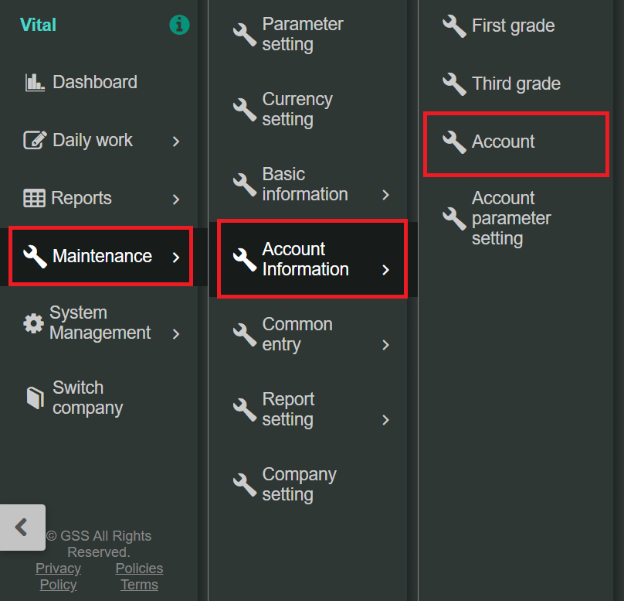Click the green info icon beside Vital
624x601 pixels.
pyautogui.click(x=179, y=25)
